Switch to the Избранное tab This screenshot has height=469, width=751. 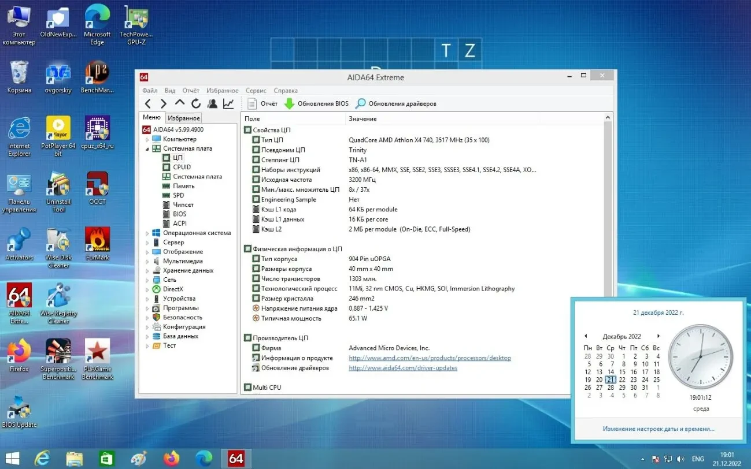[x=183, y=117]
